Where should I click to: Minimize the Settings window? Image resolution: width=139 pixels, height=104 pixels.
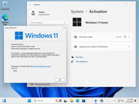point(120,4)
